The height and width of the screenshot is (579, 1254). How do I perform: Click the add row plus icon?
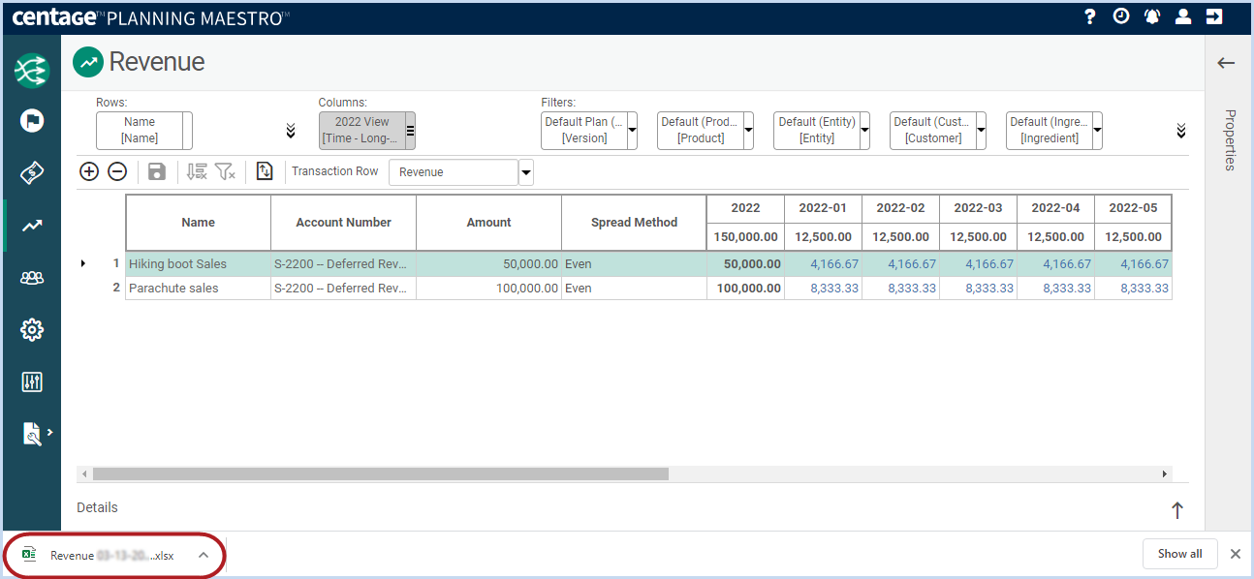(x=89, y=171)
